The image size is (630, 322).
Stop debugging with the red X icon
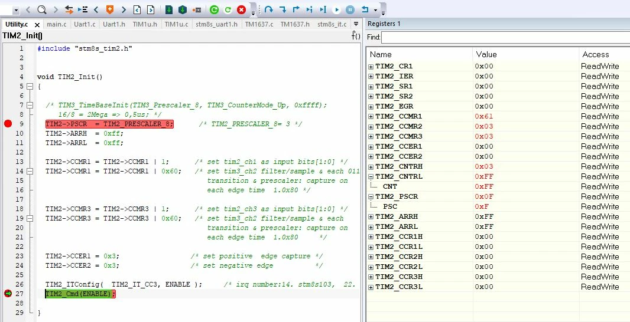[x=241, y=9]
